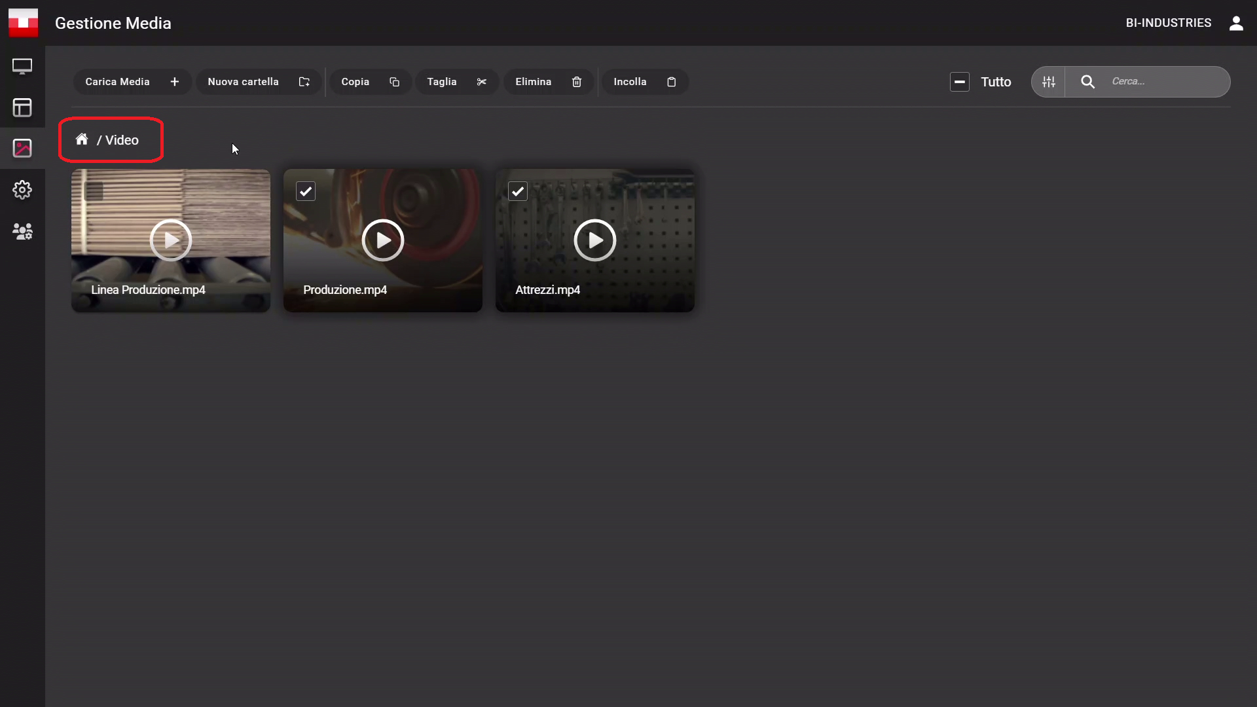Open the filter sliders icon

pyautogui.click(x=1049, y=82)
